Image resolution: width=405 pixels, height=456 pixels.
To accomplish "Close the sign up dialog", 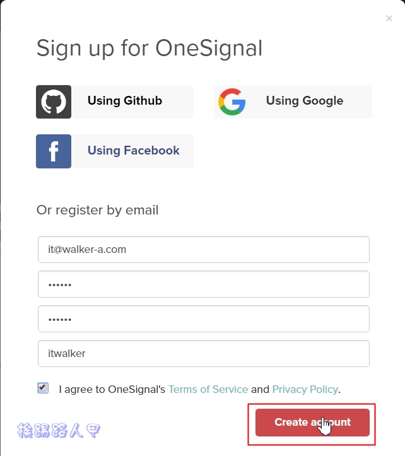I will click(389, 19).
